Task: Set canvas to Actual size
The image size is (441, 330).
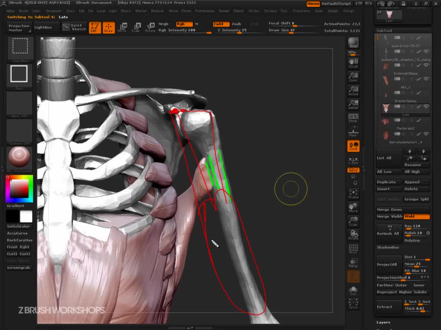Action: point(353,91)
